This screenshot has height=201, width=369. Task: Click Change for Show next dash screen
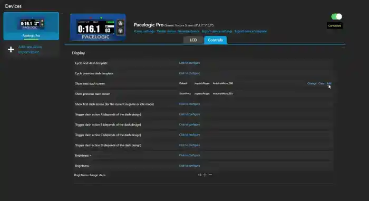point(312,83)
